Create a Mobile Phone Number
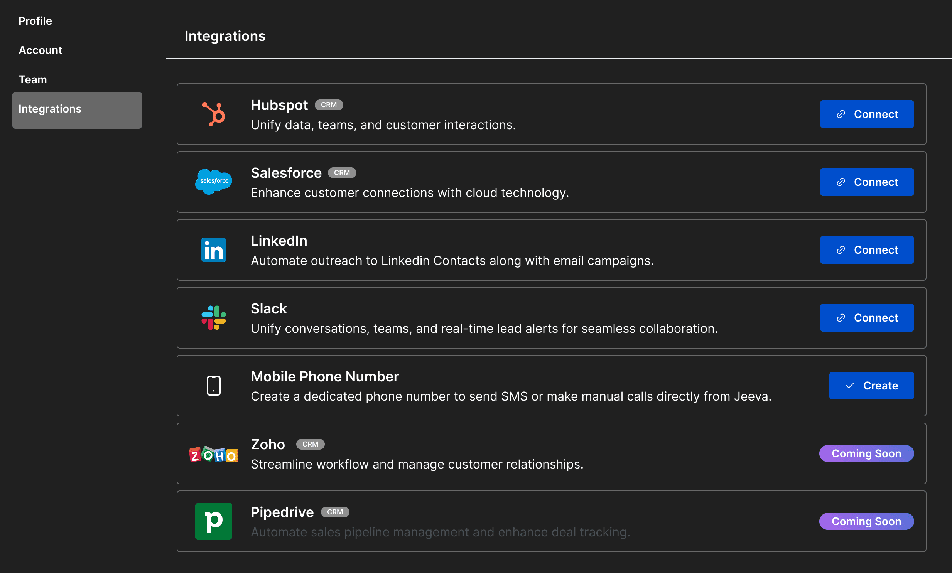The width and height of the screenshot is (952, 573). click(x=871, y=385)
